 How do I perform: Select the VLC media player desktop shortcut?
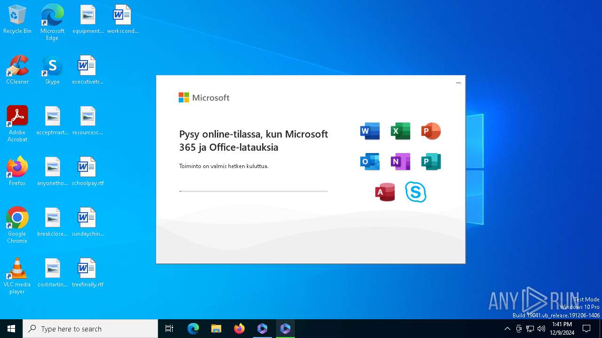click(17, 276)
